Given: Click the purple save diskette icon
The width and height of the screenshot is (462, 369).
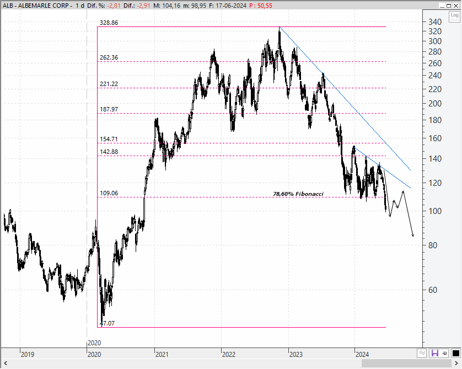Looking at the screenshot, I should [x=434, y=353].
